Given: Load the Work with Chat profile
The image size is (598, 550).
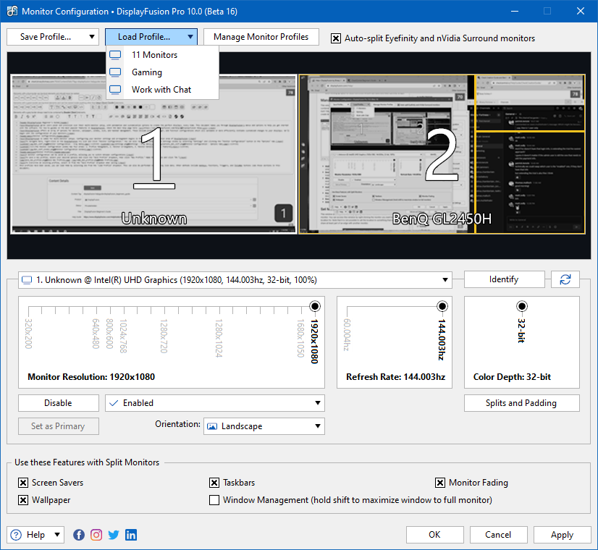Looking at the screenshot, I should [x=162, y=90].
